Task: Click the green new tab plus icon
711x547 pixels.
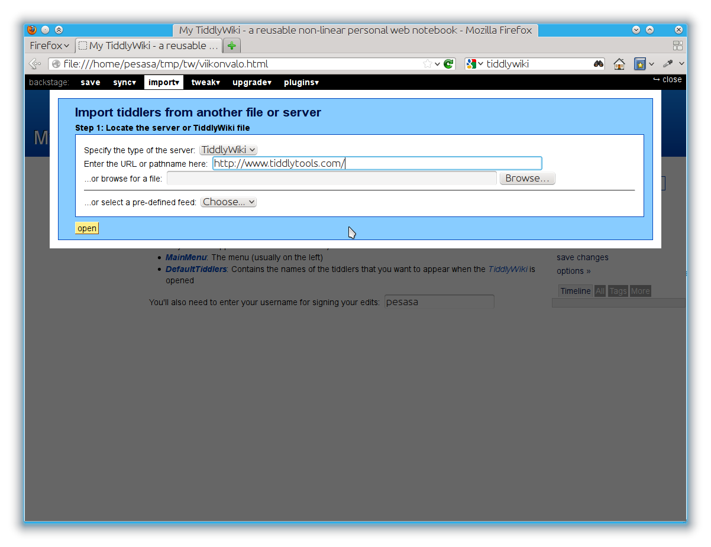Action: pos(232,46)
